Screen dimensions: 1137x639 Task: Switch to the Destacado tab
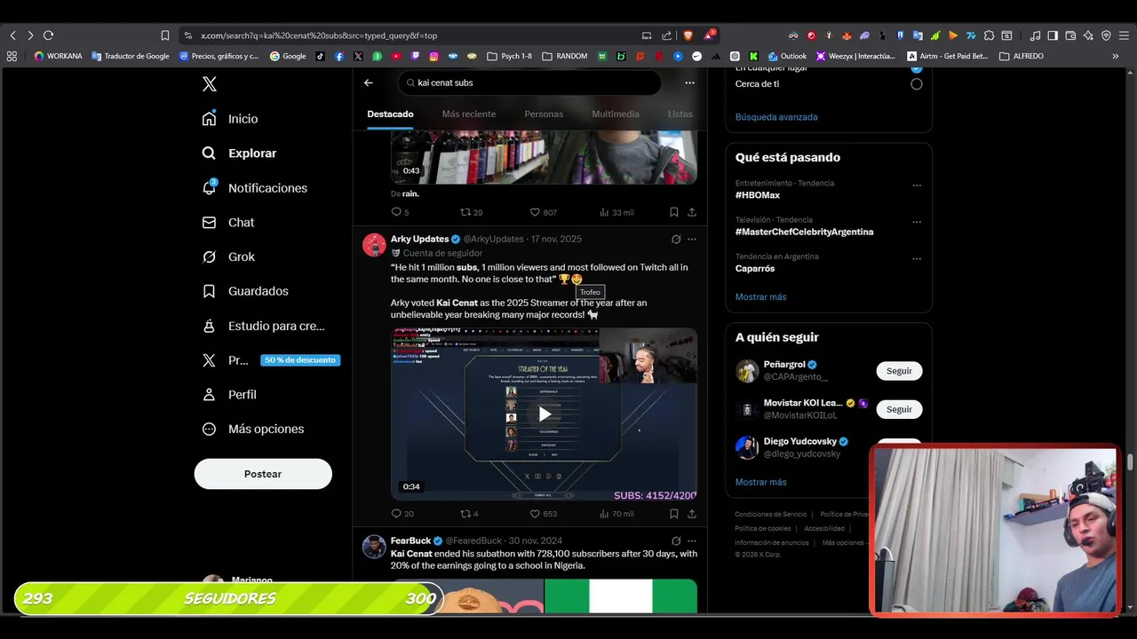(x=390, y=114)
